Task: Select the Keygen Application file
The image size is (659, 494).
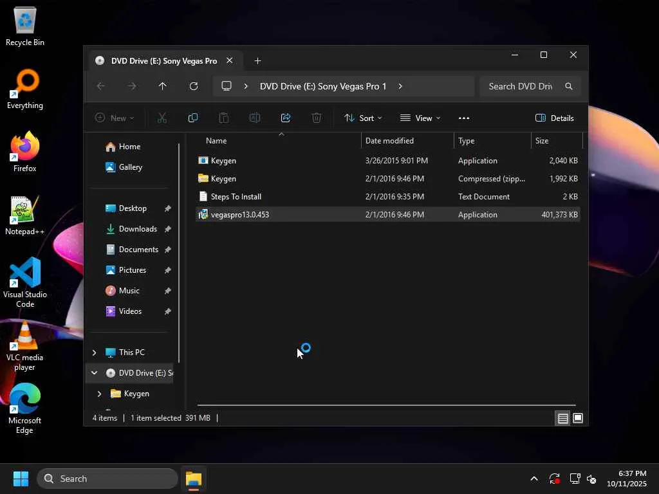Action: [387, 161]
